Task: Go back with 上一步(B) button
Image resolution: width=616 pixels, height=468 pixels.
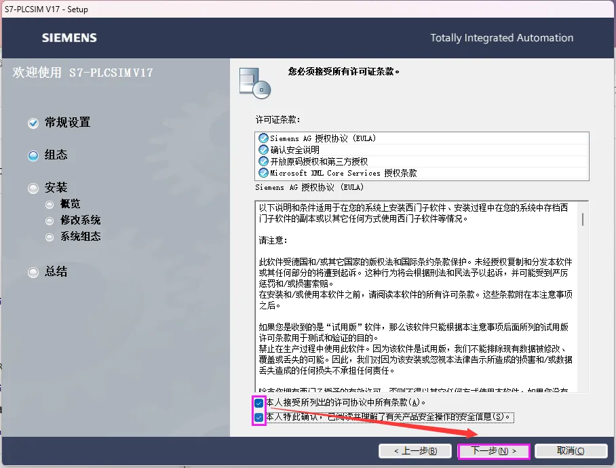Action: tap(415, 451)
